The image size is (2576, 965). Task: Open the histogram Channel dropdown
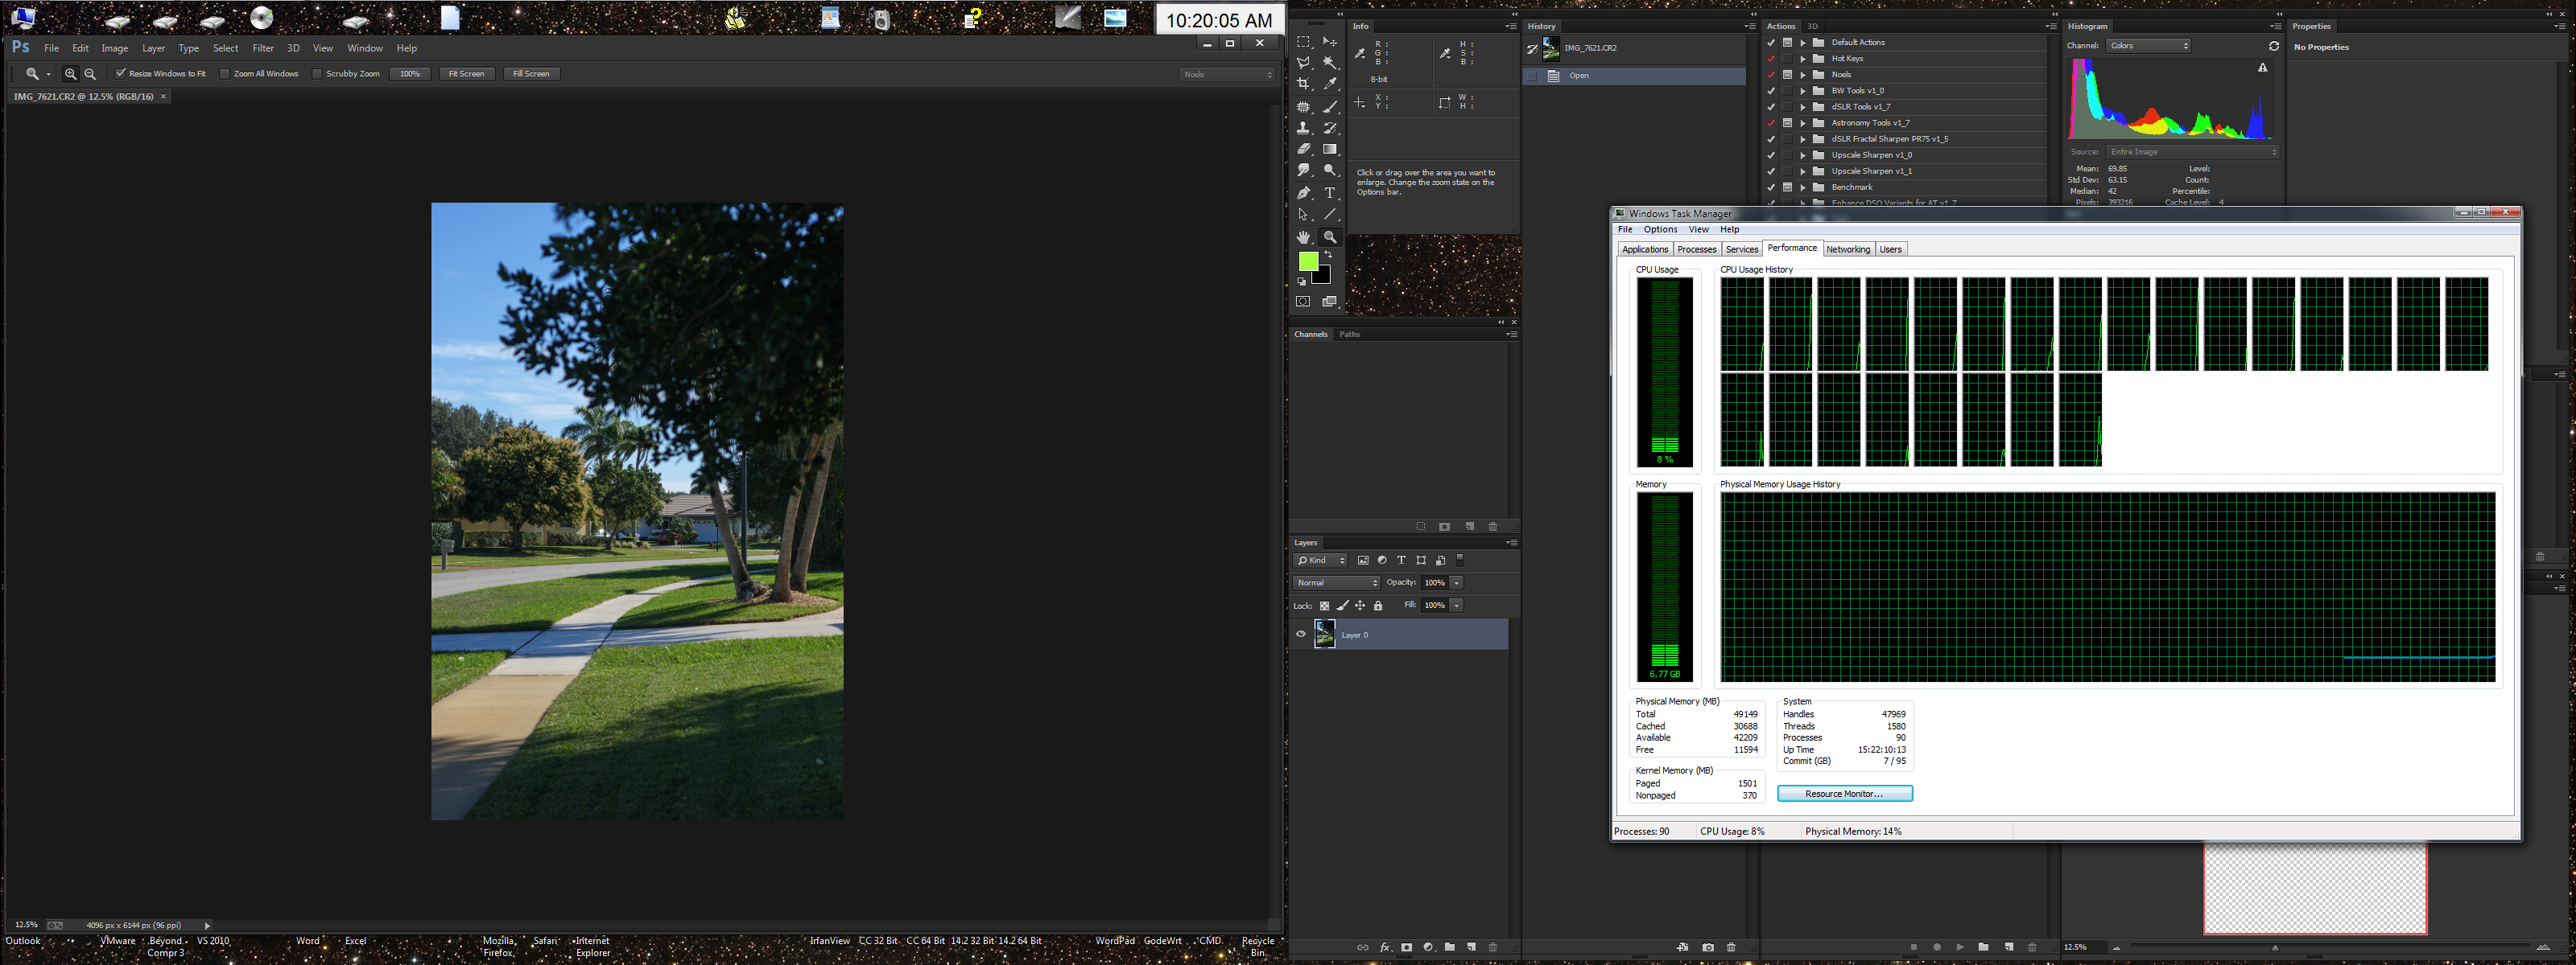coord(2148,46)
